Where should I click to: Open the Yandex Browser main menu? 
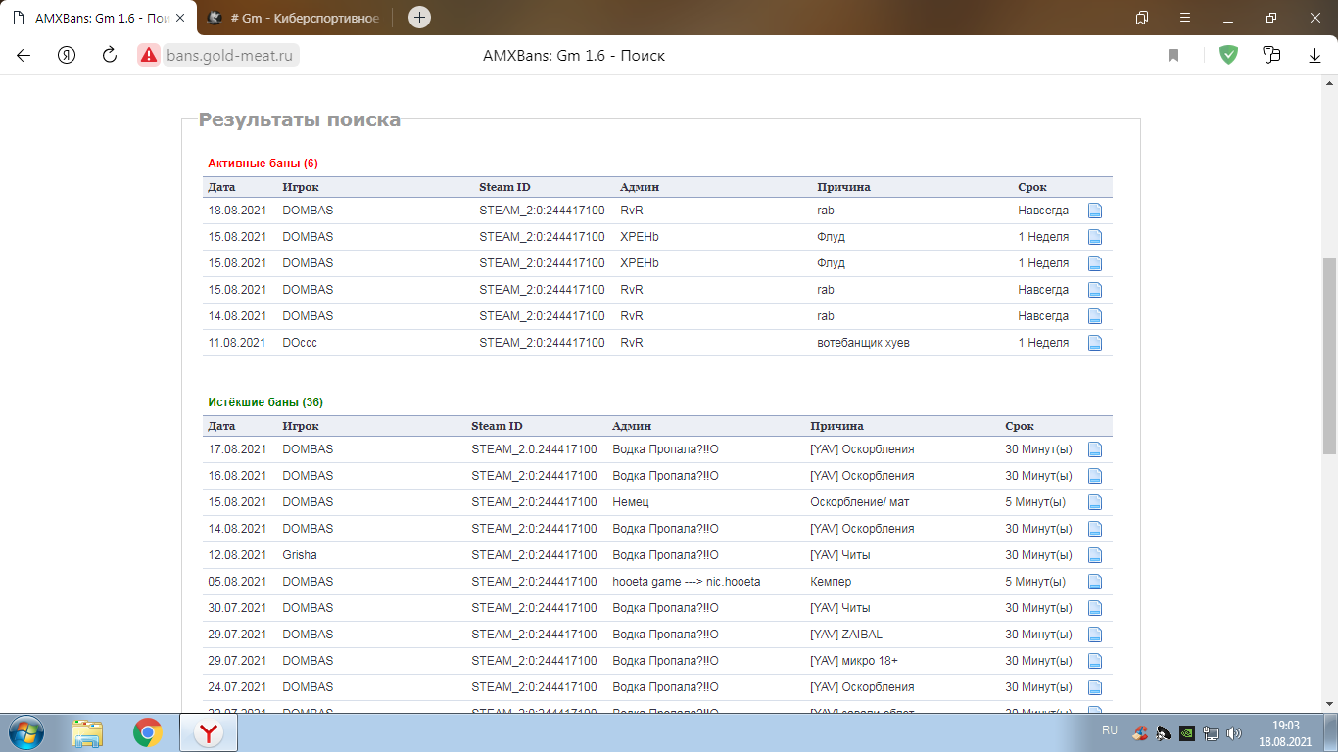click(x=1185, y=17)
